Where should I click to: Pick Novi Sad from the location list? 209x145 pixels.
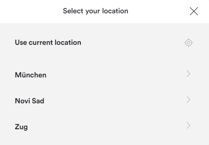[x=105, y=101]
